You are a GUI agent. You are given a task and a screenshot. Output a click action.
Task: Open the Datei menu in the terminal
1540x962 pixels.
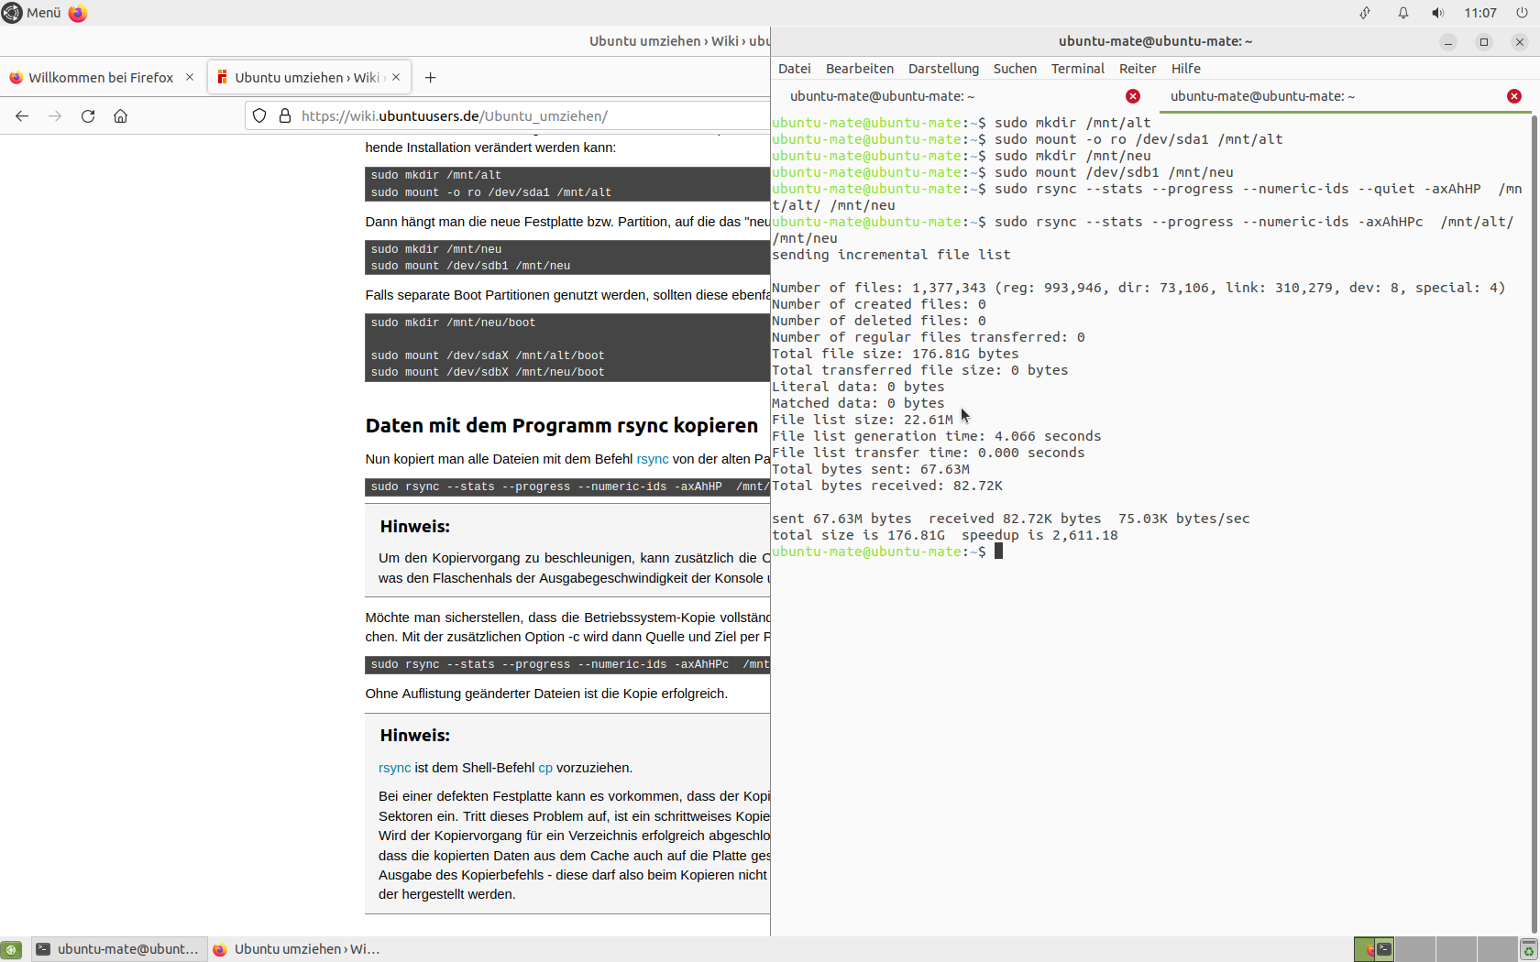point(795,69)
